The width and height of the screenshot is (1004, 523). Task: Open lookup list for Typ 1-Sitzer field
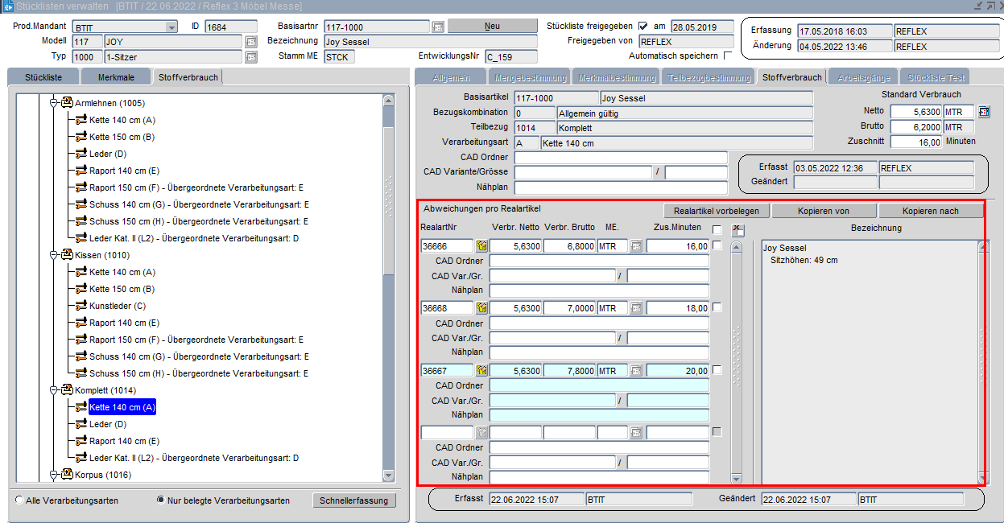(251, 57)
